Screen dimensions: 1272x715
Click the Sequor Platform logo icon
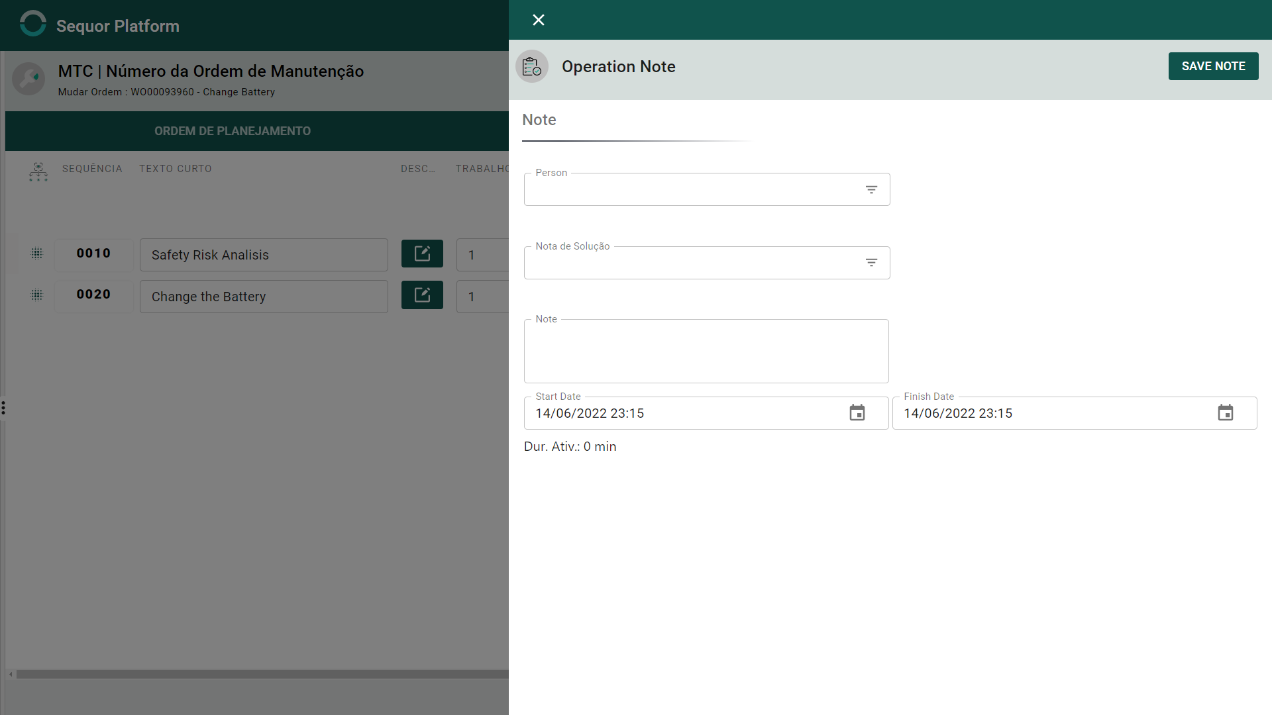coord(33,24)
